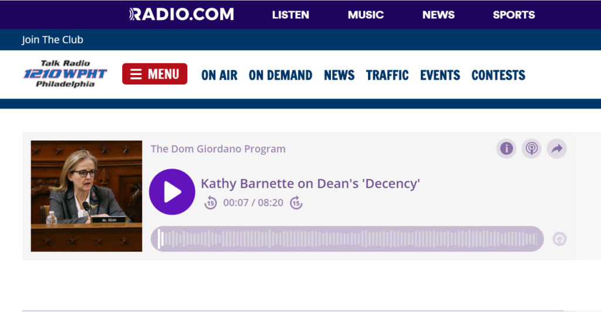This screenshot has height=312, width=601.
Task: Open the red MENU button
Action: [x=154, y=74]
